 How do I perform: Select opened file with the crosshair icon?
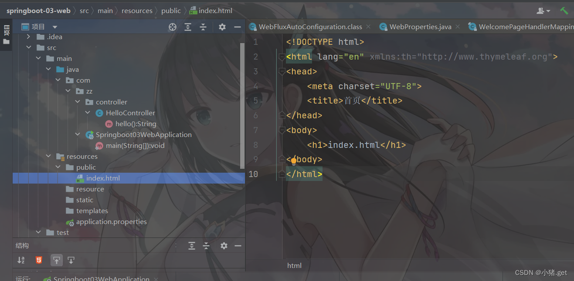coord(172,27)
